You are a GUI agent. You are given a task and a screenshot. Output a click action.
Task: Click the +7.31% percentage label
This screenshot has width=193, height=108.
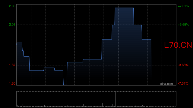coord(183,6)
